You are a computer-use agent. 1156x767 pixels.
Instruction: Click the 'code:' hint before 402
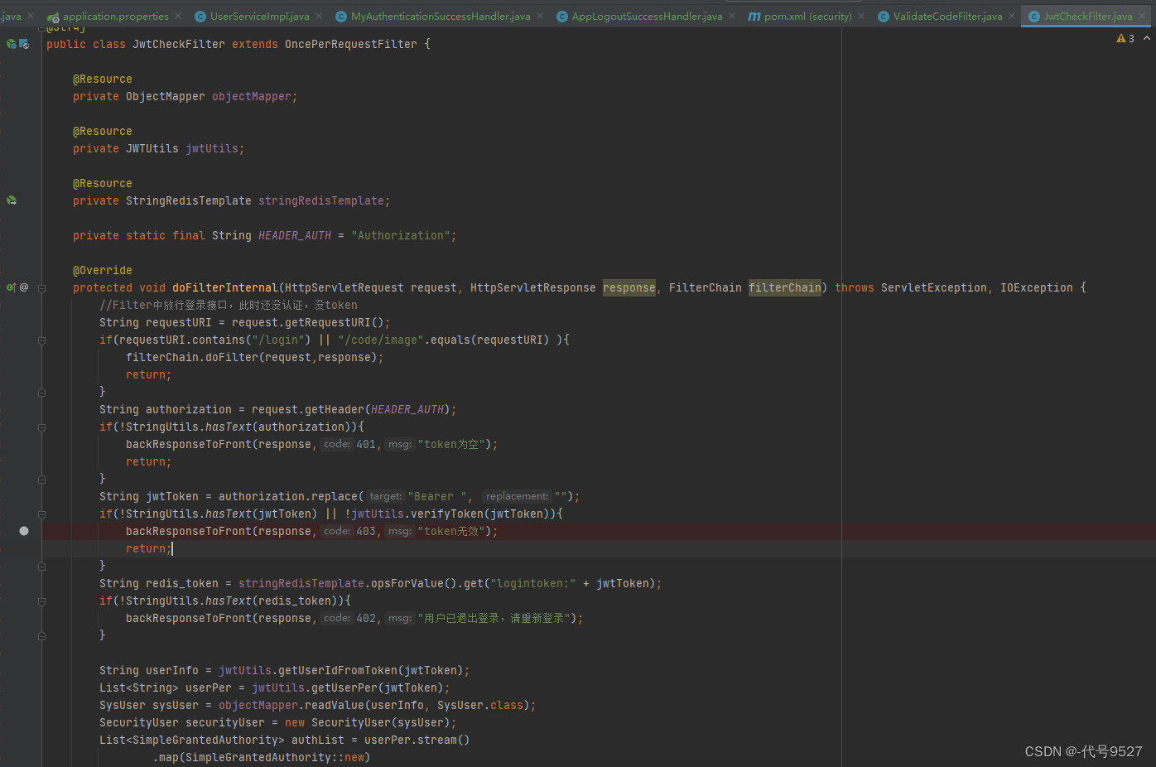pyautogui.click(x=337, y=618)
